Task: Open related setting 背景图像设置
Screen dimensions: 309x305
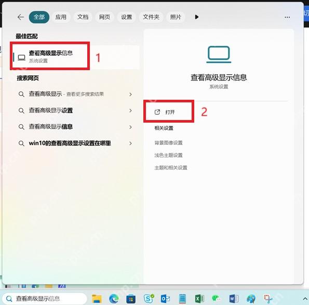Action: (168, 143)
